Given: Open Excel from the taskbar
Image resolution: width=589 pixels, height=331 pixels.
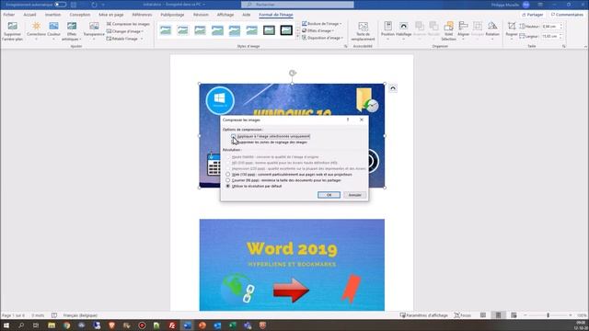Looking at the screenshot, I should (233, 325).
